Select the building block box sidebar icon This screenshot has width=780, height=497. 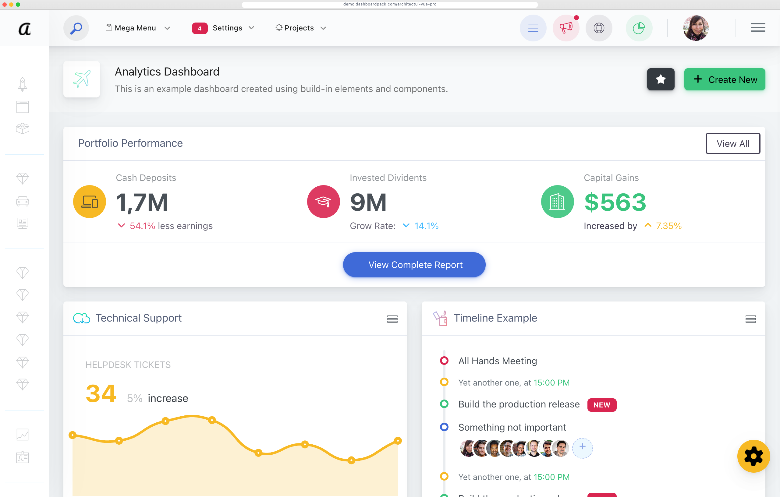22,129
